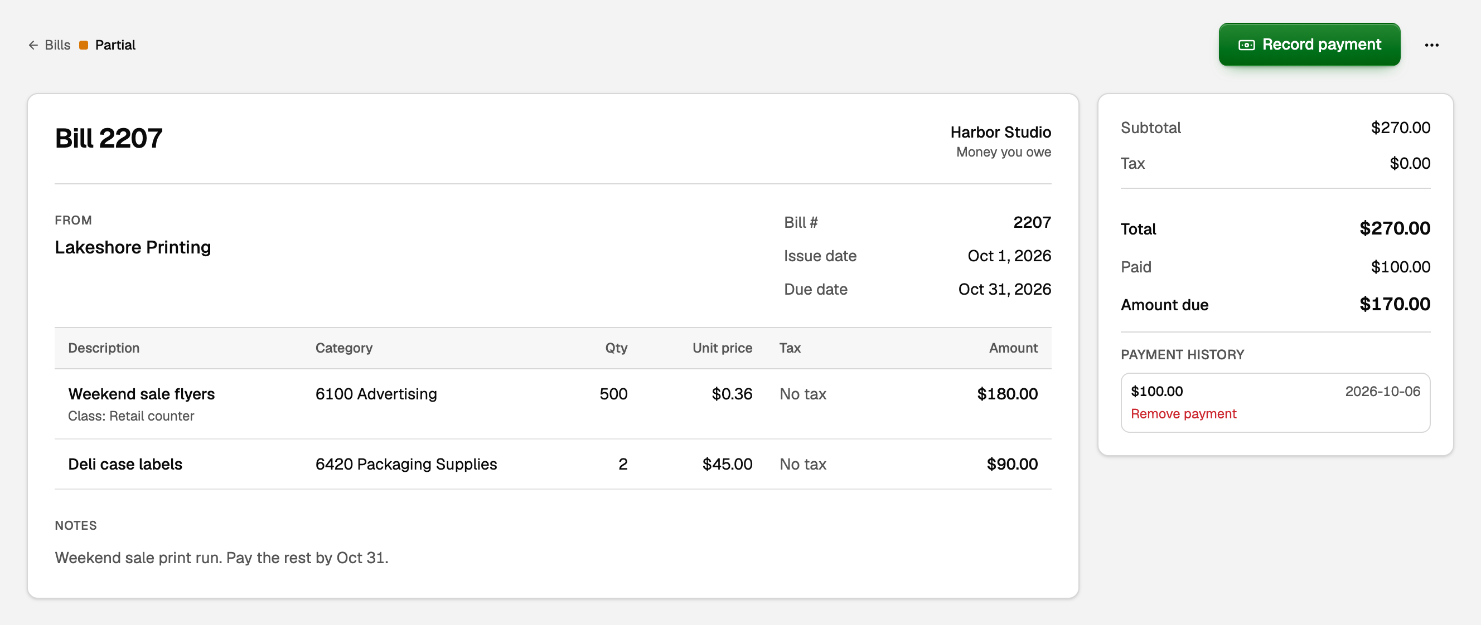Click the Money you owe subtitle
The height and width of the screenshot is (625, 1481).
(1003, 152)
